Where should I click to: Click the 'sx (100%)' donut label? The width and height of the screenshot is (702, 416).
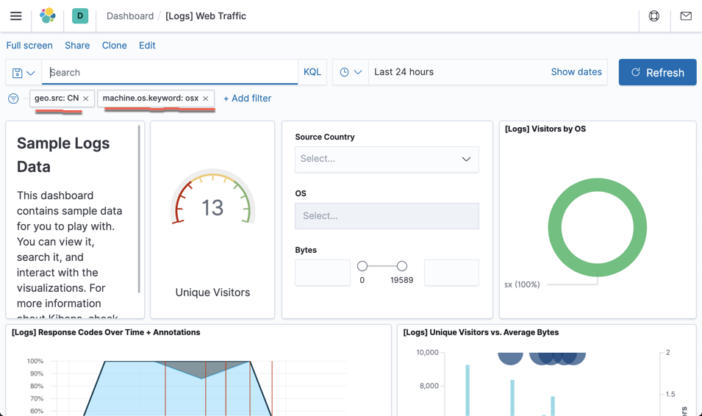[x=522, y=284]
